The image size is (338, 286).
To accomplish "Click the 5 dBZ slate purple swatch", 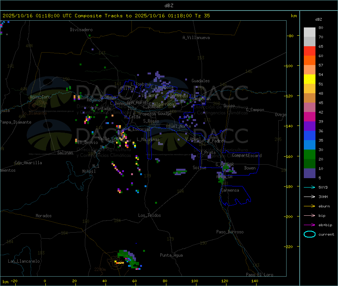I will coord(309,173).
